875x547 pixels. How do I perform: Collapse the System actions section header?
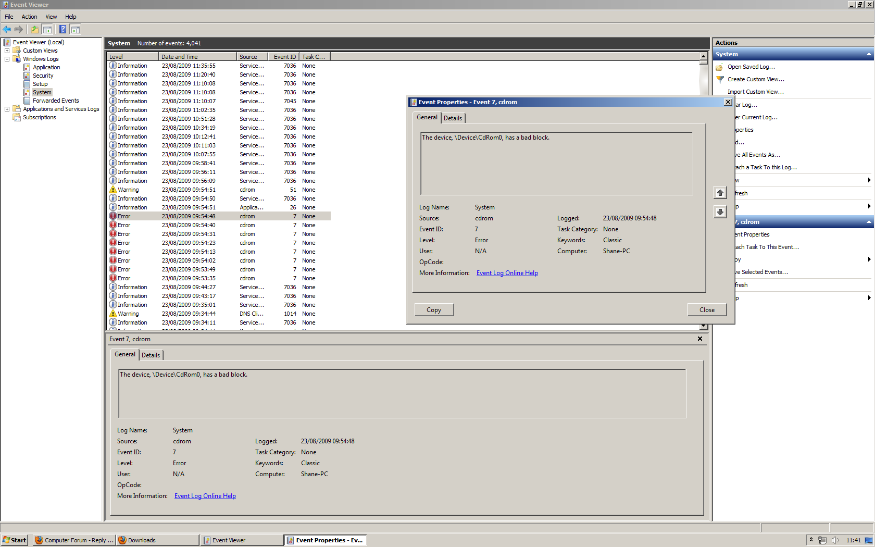(x=868, y=54)
